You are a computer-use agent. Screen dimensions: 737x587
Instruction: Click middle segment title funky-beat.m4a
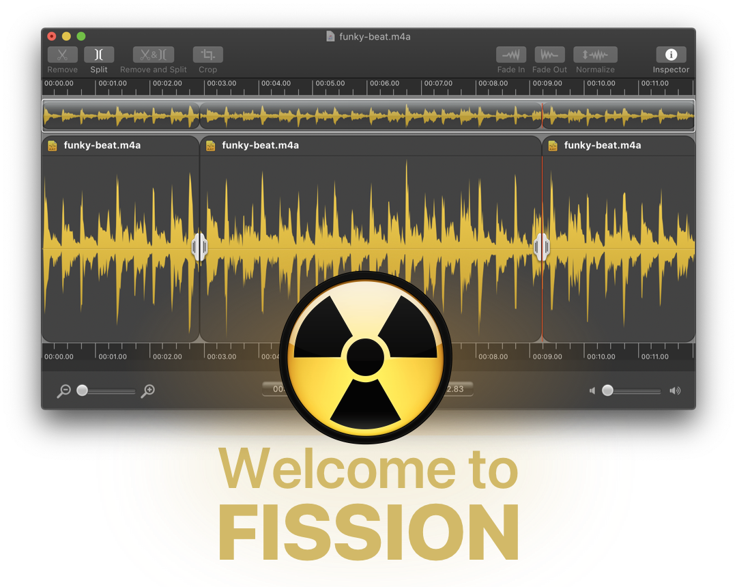(x=260, y=145)
